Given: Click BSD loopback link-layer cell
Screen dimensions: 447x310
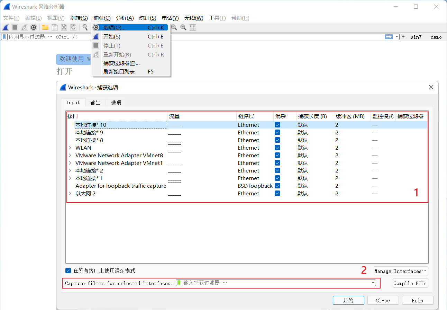Looking at the screenshot, I should [x=255, y=186].
